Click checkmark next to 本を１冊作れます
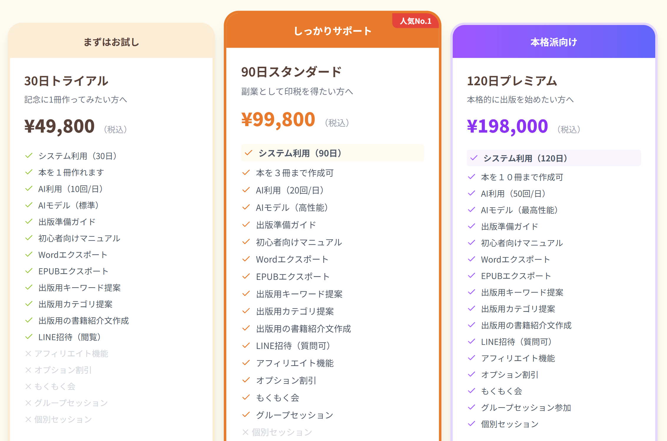The width and height of the screenshot is (667, 441). 29,172
